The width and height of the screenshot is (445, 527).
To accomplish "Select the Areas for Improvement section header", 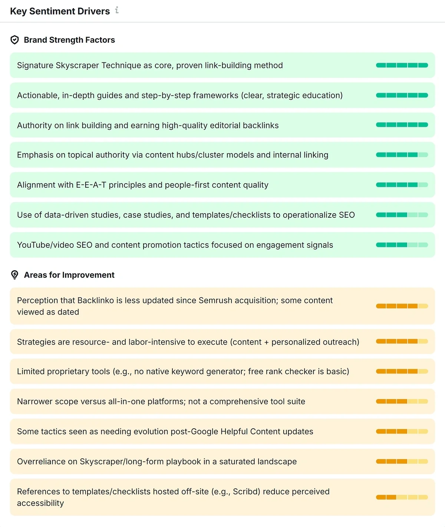I will pyautogui.click(x=69, y=275).
